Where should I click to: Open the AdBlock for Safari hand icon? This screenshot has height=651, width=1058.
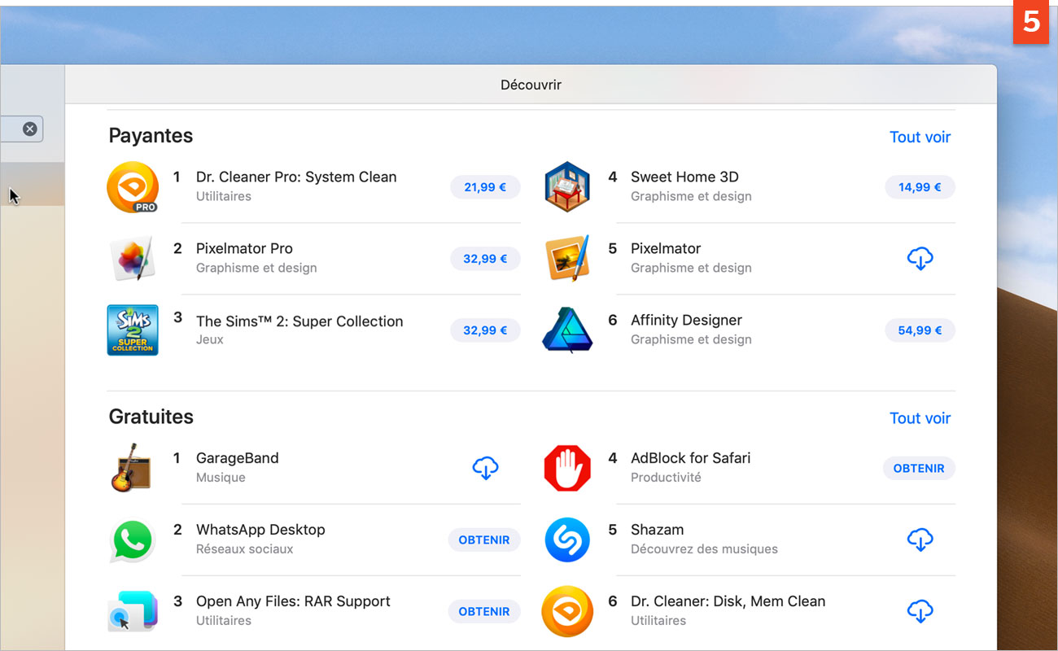567,468
